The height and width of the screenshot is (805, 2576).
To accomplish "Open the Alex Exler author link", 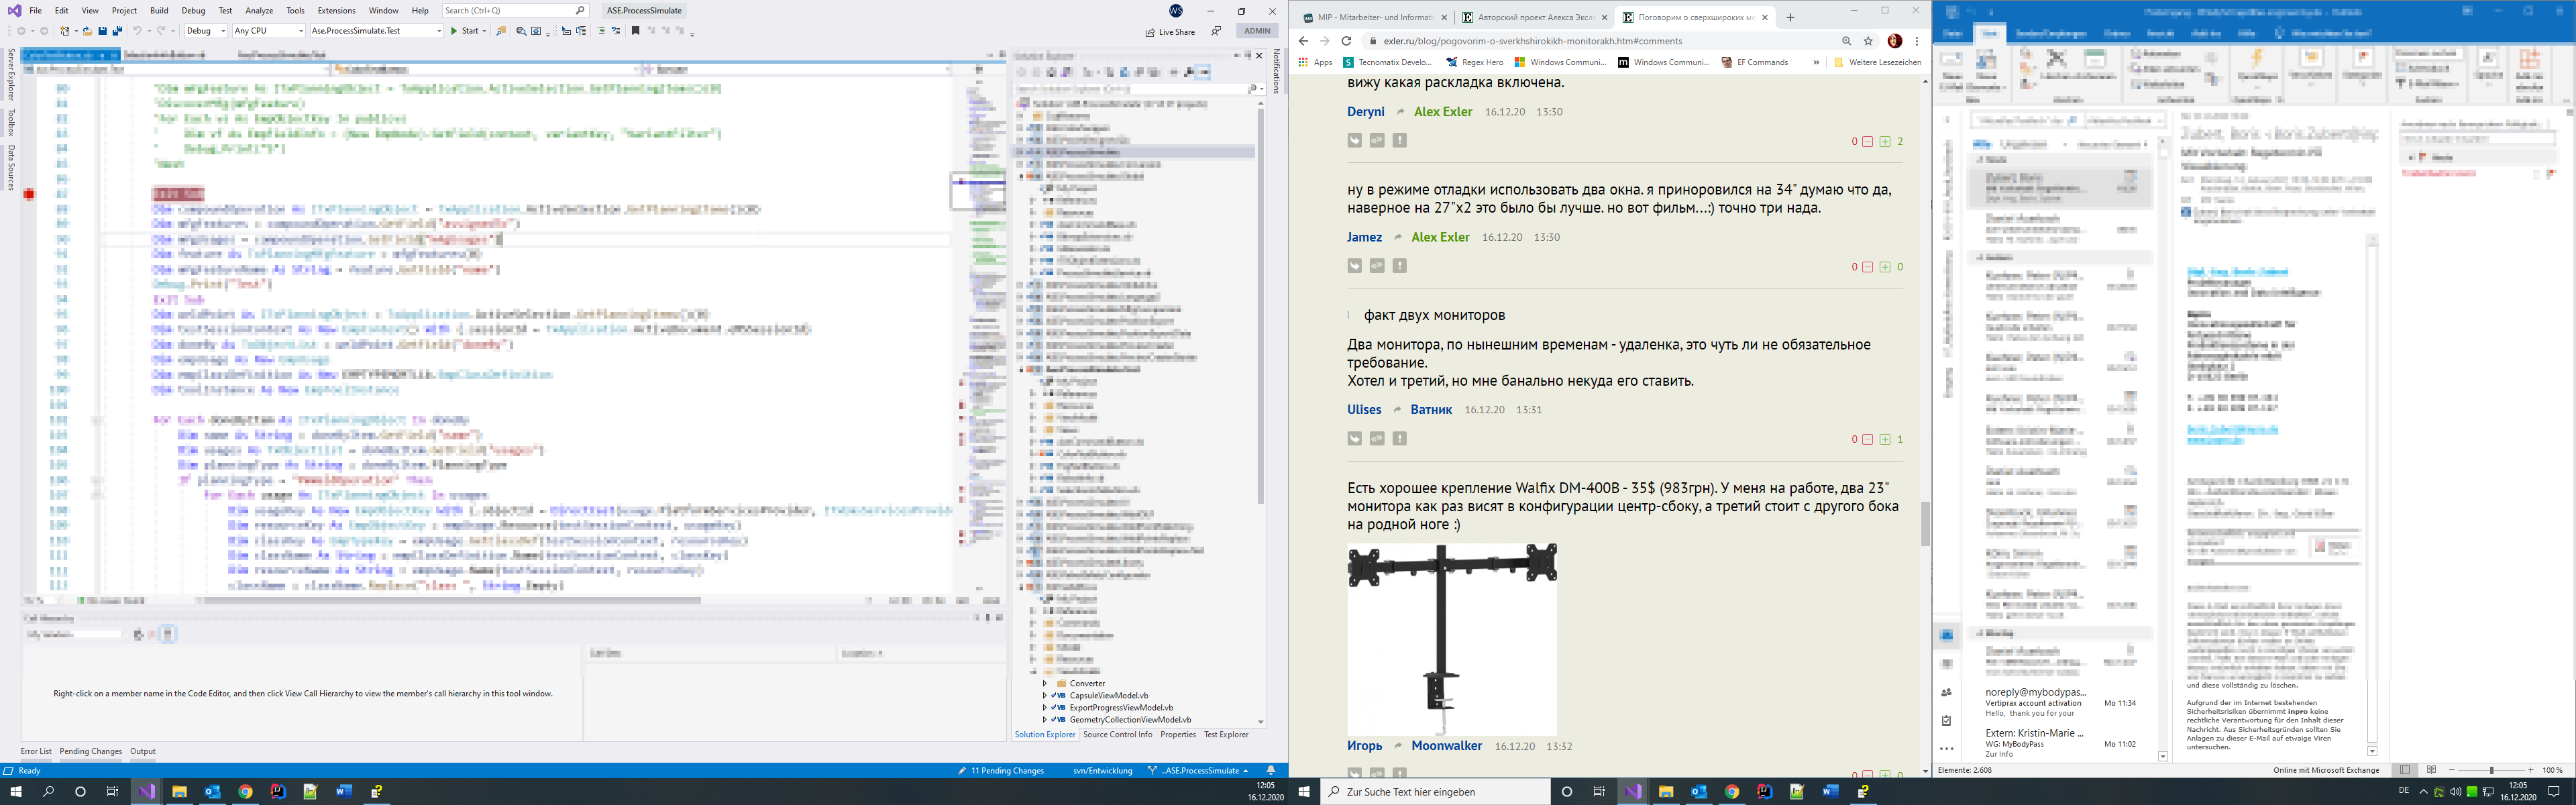I will [1442, 112].
